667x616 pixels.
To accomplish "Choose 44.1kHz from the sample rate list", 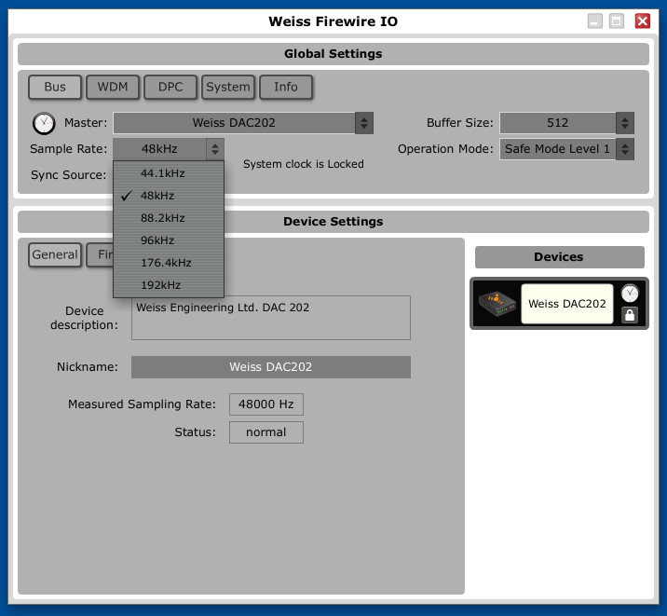I will (169, 173).
